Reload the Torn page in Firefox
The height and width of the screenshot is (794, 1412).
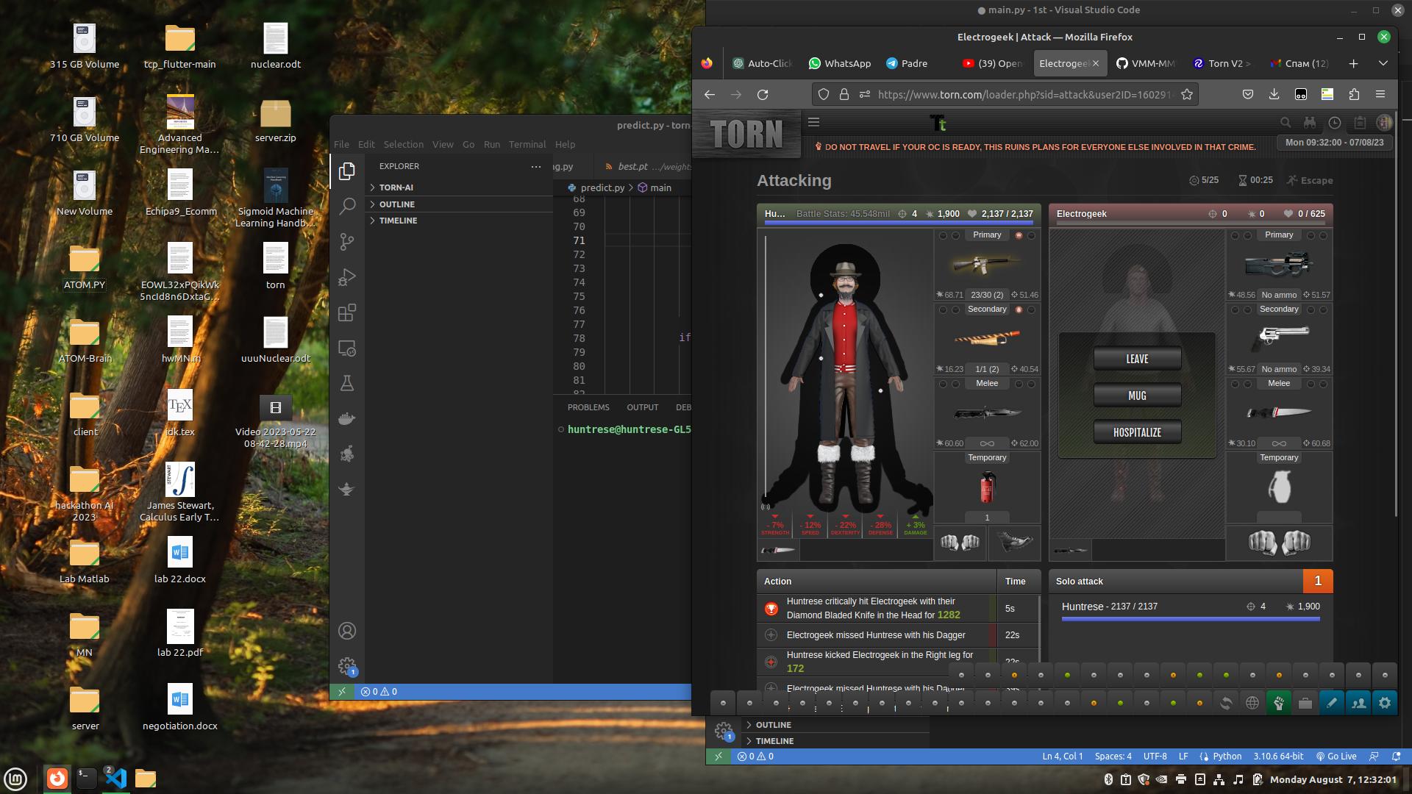763,94
